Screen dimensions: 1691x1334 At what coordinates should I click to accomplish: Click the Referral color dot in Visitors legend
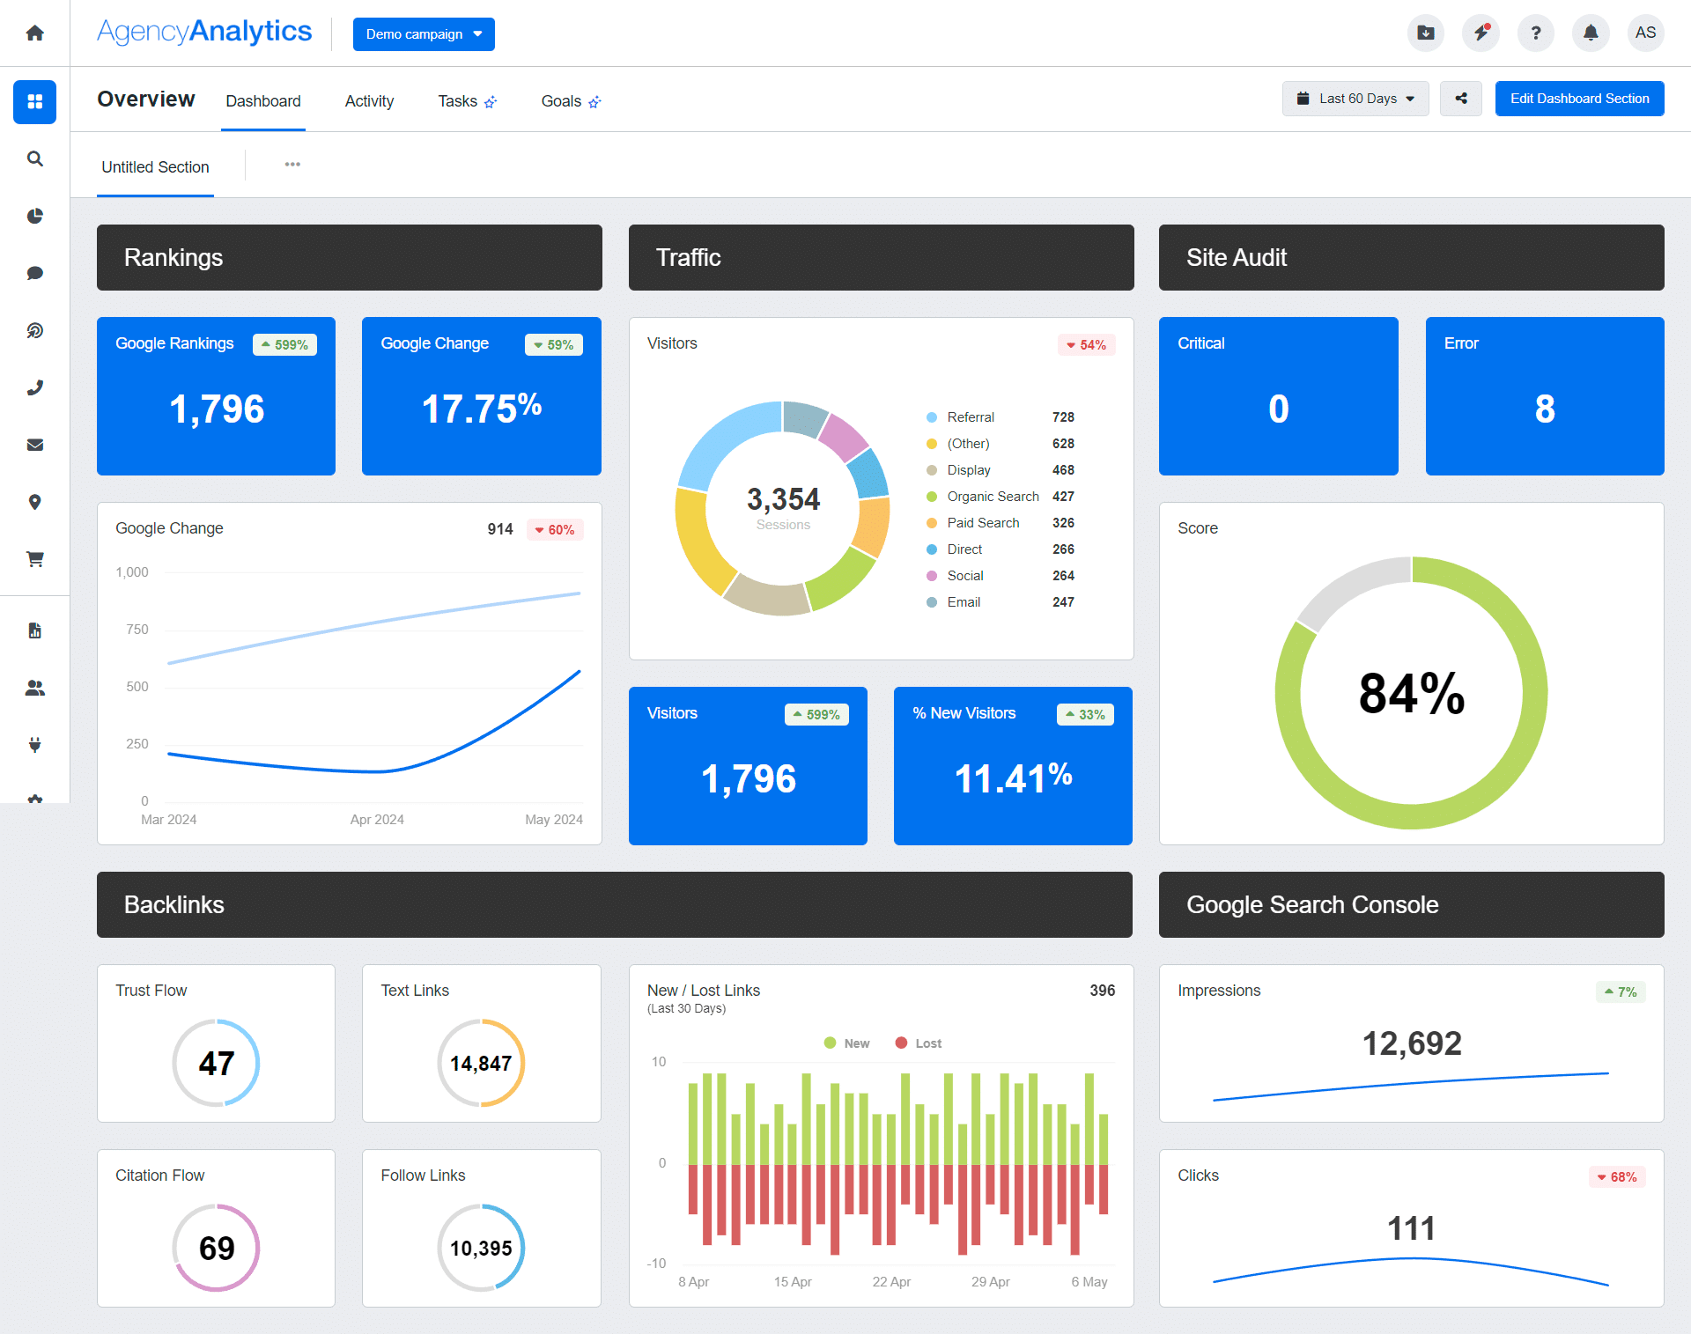click(x=932, y=416)
